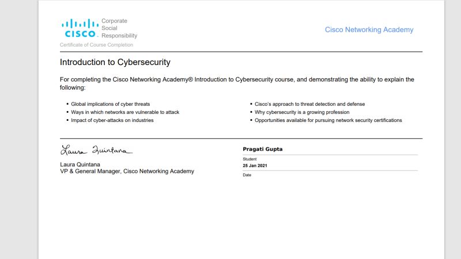Click the Corporate Social Responsibility text
Screen dimensions: 461x259
tap(119, 28)
